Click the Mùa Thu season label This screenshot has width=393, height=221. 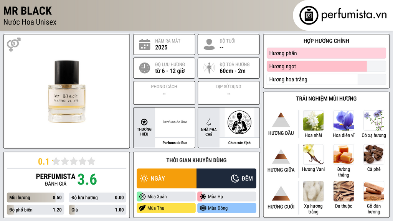click(156, 208)
